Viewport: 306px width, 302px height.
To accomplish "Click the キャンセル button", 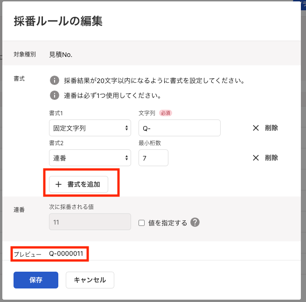I will [x=90, y=280].
